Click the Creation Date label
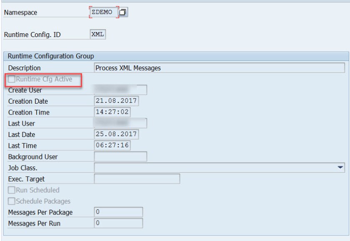The width and height of the screenshot is (350, 241). tap(28, 101)
